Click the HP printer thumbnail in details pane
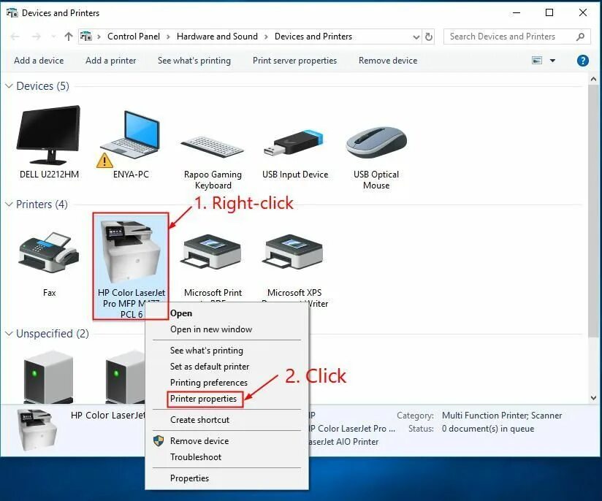The width and height of the screenshot is (602, 501). coord(37,429)
